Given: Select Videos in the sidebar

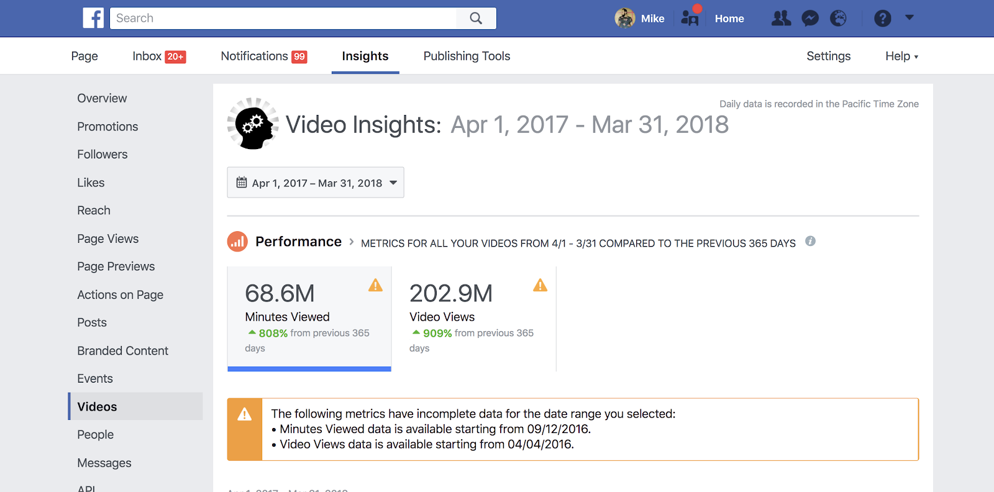Looking at the screenshot, I should click(135, 406).
